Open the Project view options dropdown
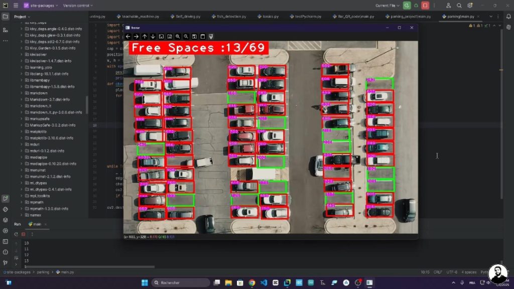The image size is (514, 289). (22, 17)
